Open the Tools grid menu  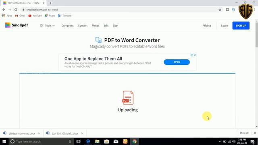point(47,26)
